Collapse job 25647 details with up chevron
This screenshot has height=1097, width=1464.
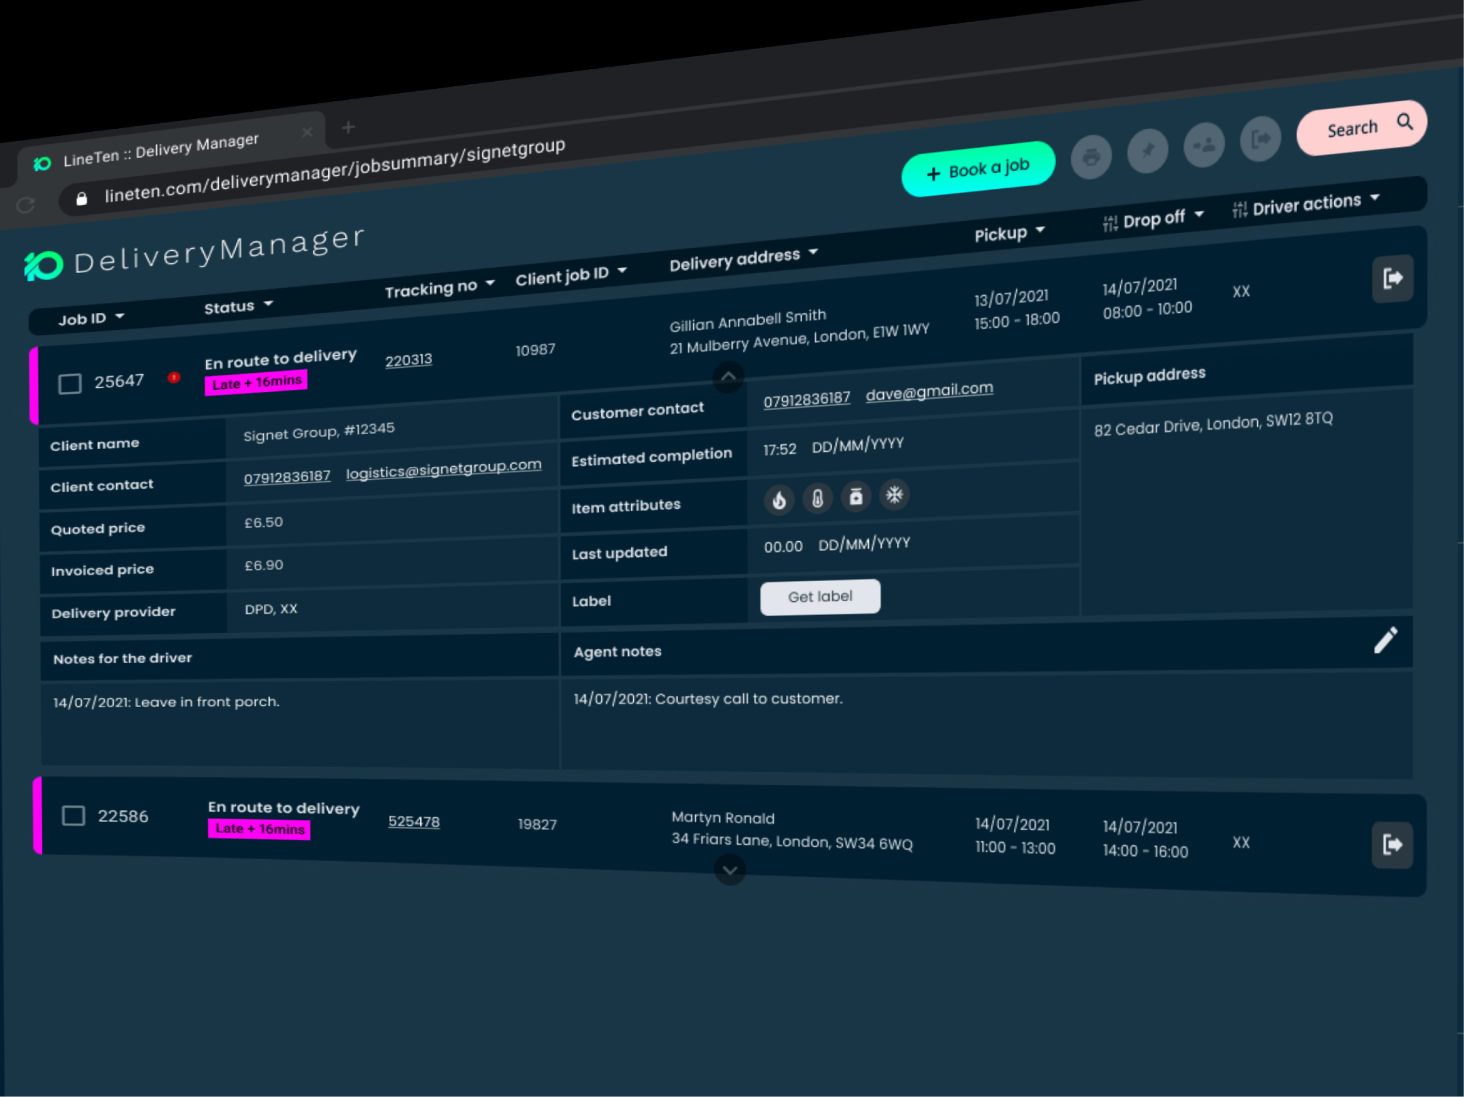pyautogui.click(x=728, y=377)
